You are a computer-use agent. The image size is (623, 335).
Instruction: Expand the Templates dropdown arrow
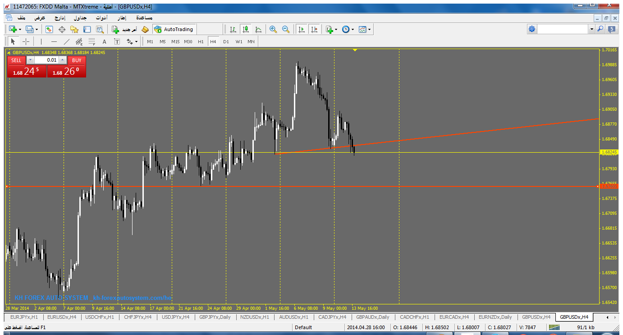[370, 29]
